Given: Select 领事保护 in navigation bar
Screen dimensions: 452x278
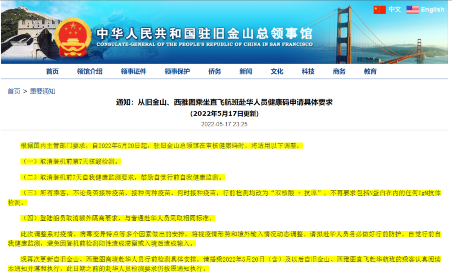Looking at the screenshot, I should [177, 71].
